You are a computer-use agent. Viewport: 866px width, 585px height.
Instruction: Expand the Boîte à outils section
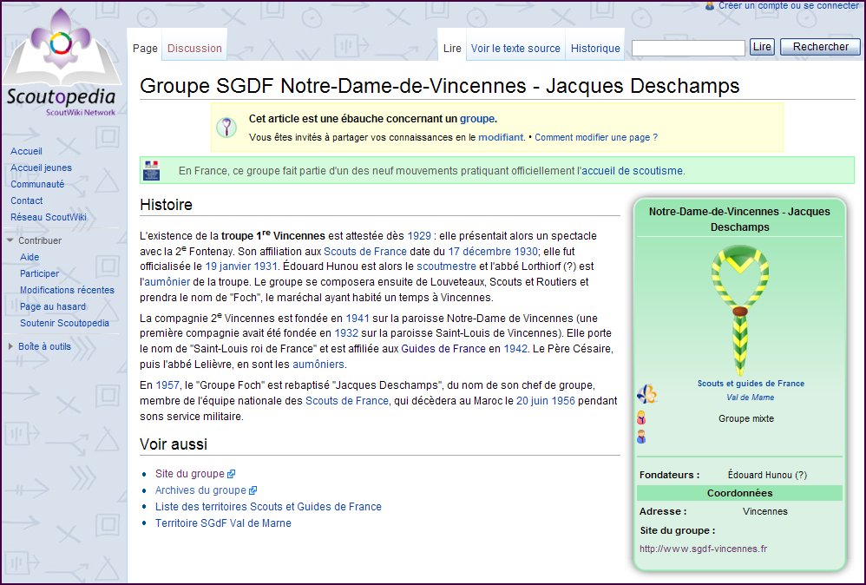tap(10, 346)
